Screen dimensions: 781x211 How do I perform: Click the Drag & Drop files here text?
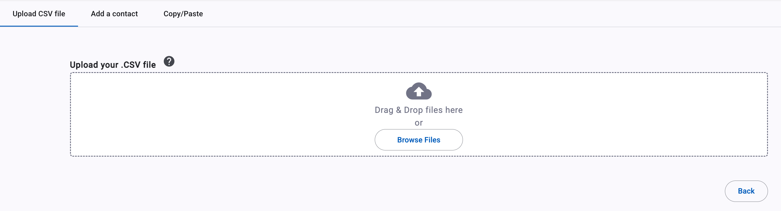tap(419, 110)
